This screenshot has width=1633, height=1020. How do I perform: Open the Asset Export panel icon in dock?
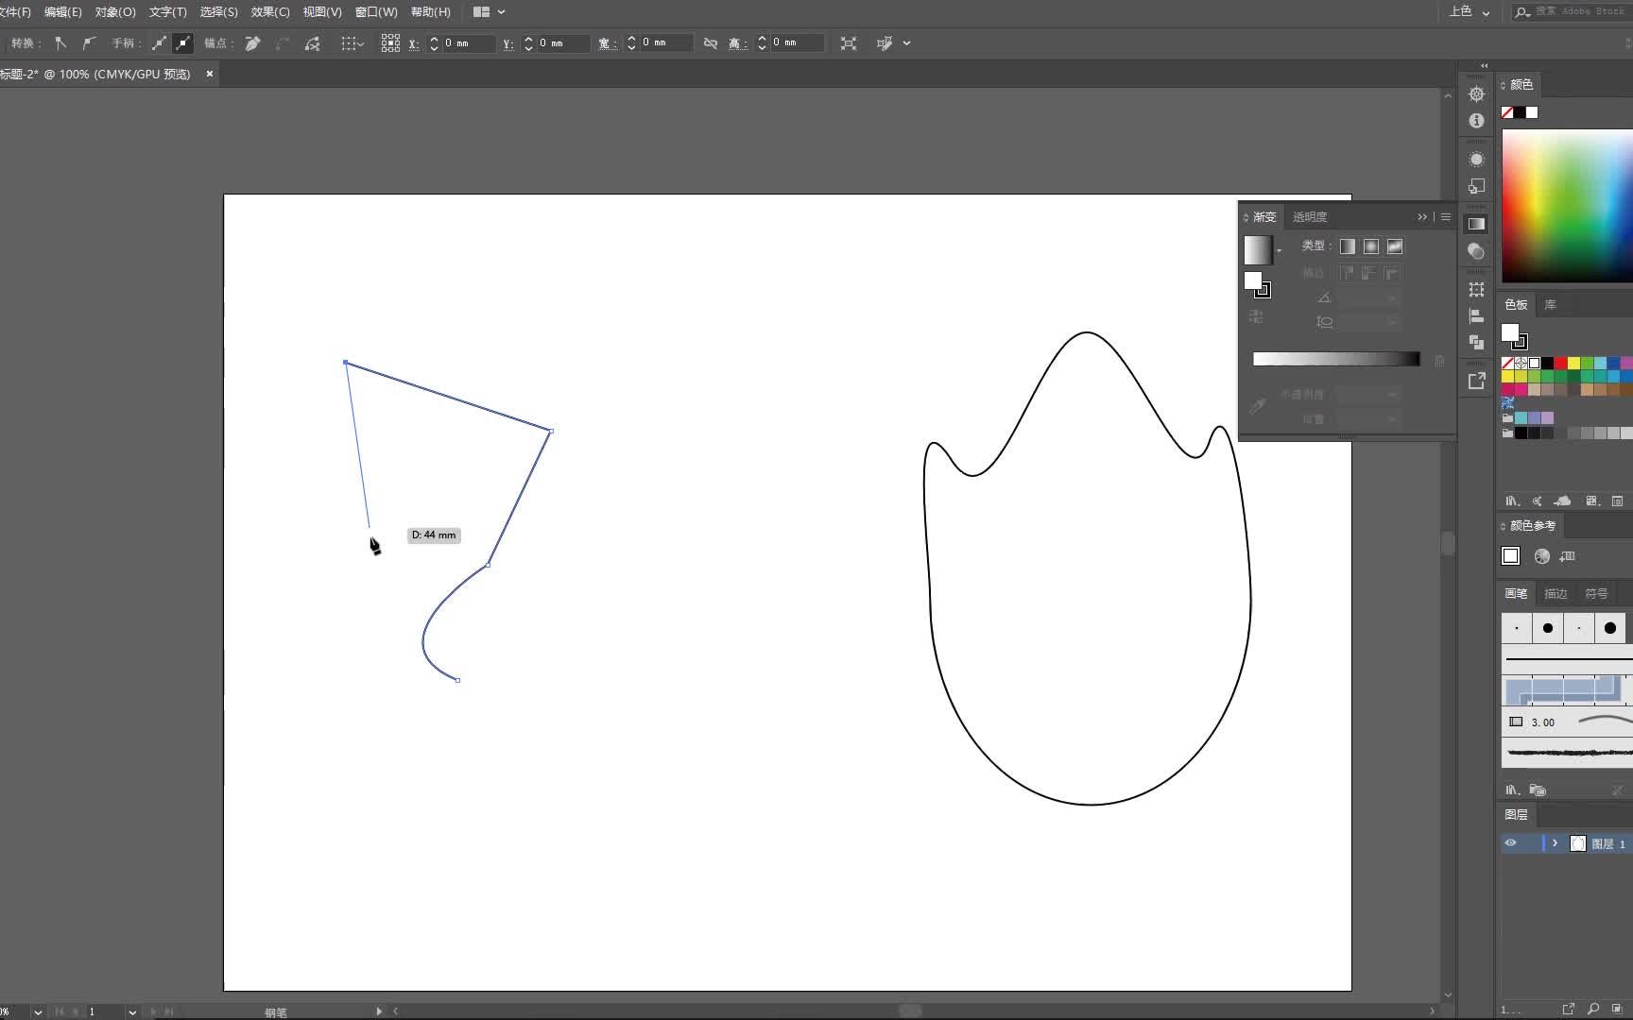pyautogui.click(x=1476, y=381)
